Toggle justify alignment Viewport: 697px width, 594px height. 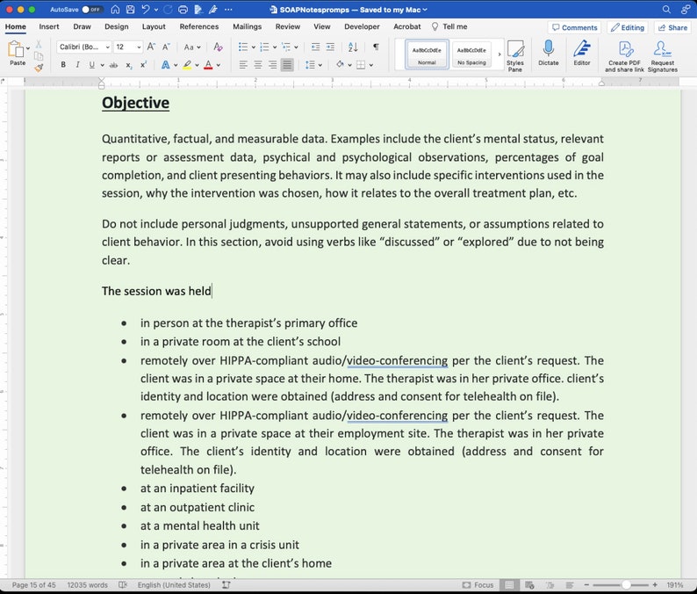287,65
